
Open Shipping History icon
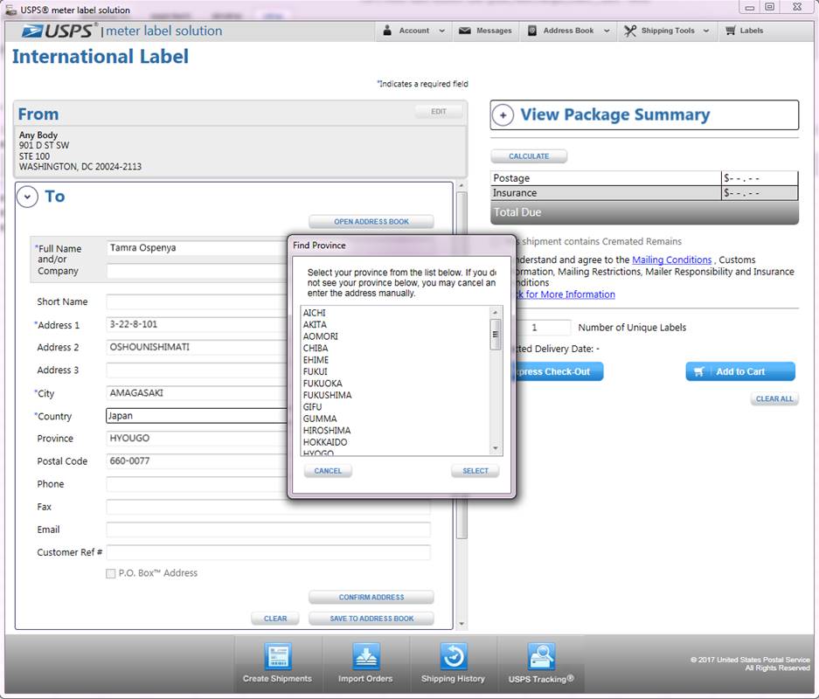[x=453, y=656]
